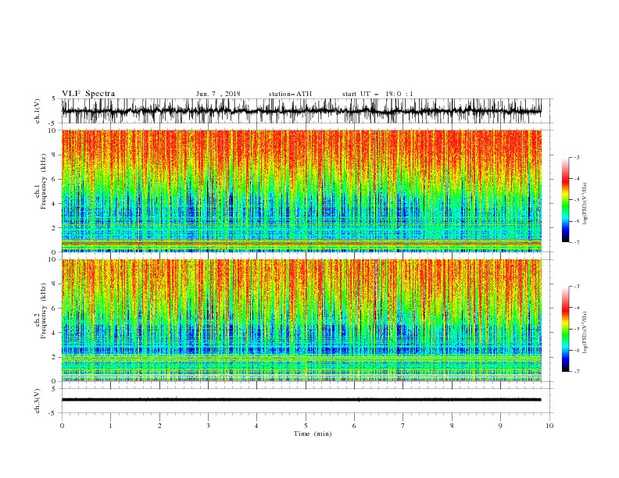The image size is (619, 478).
Task: Click the ch.2 frequency tick label "6"
Action: coord(55,309)
